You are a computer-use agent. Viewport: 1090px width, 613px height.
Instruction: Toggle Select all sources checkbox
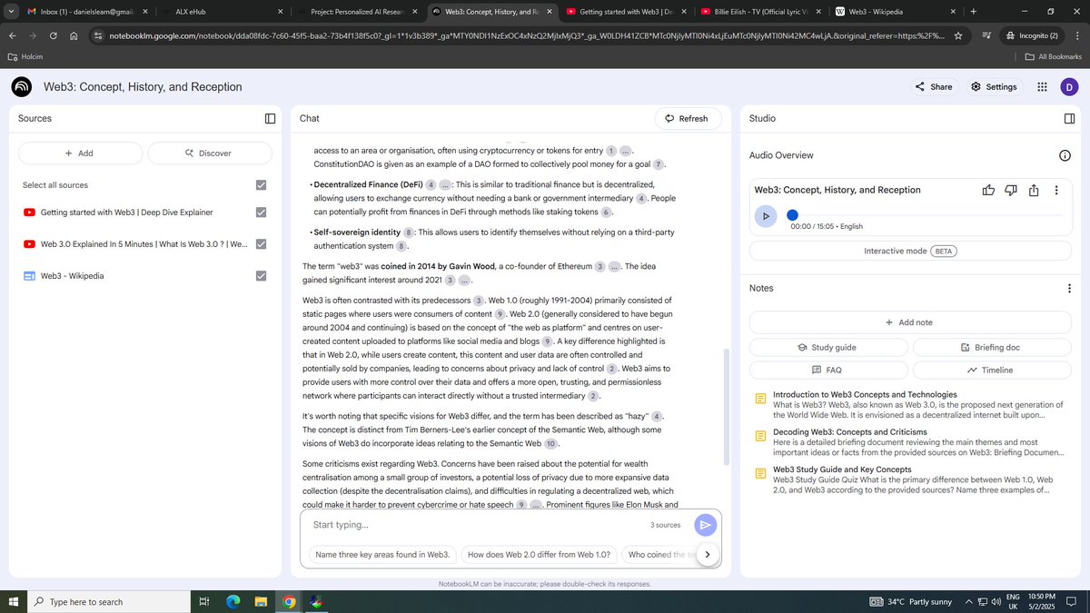(261, 185)
